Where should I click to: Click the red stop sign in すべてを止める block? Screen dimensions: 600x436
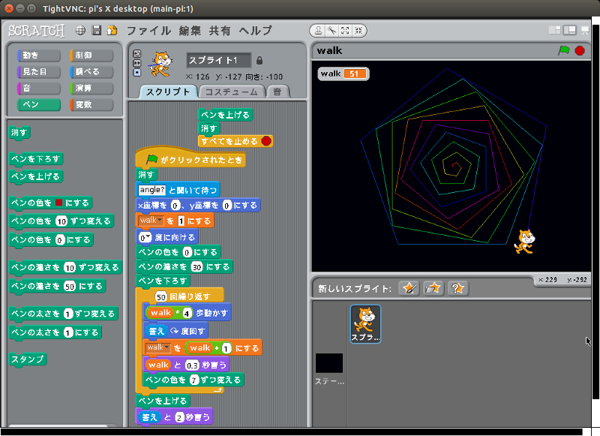click(266, 141)
